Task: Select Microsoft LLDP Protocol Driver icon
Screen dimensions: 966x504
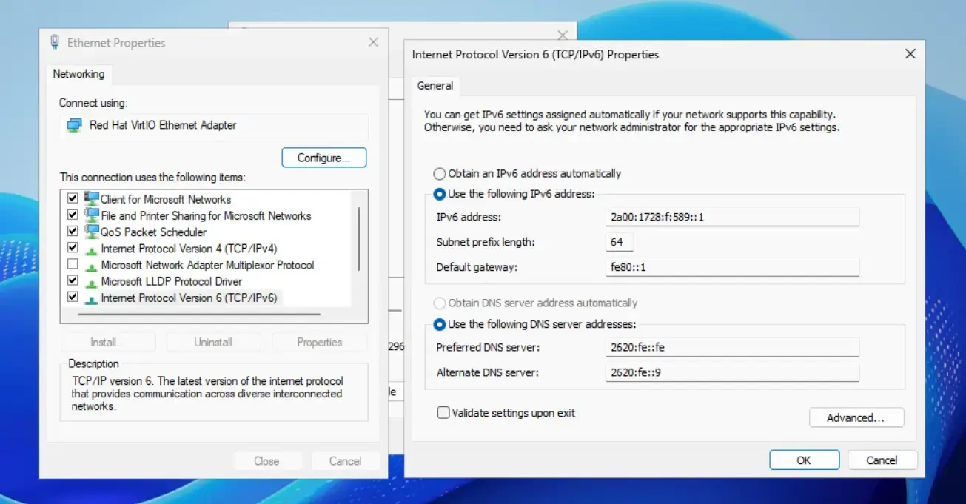Action: (x=91, y=282)
